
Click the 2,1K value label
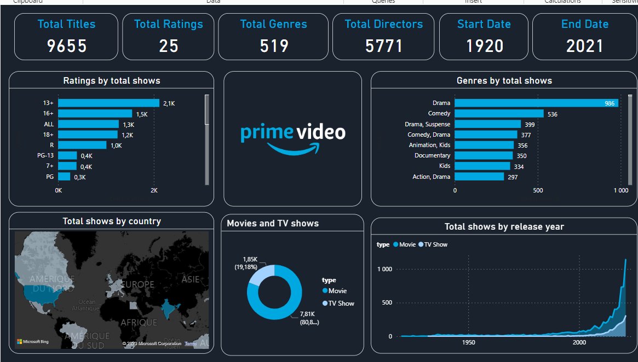pyautogui.click(x=169, y=103)
